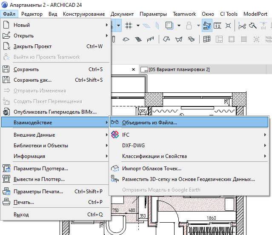272x235 pixels.
Task: Open the Редактор menu
Action: (x=32, y=14)
